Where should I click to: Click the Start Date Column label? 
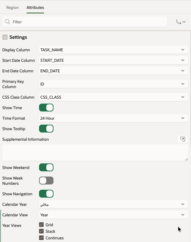[x=18, y=60]
